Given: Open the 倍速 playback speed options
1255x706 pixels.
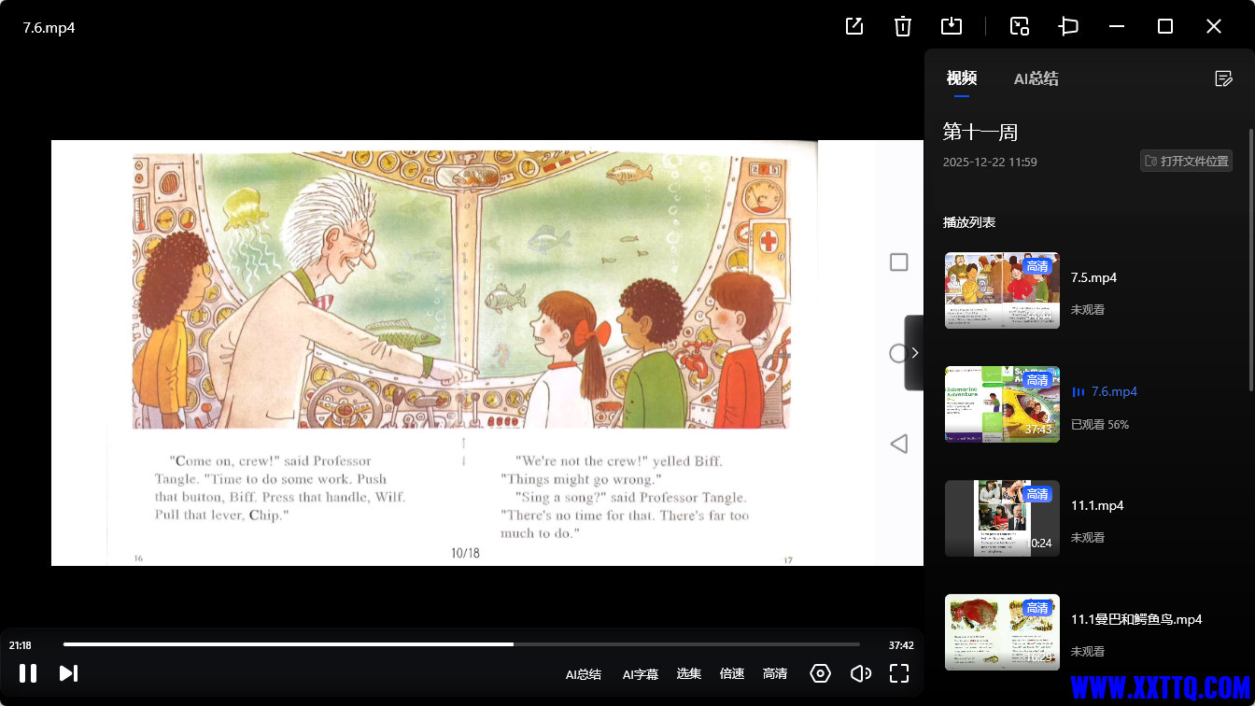Looking at the screenshot, I should [x=732, y=673].
